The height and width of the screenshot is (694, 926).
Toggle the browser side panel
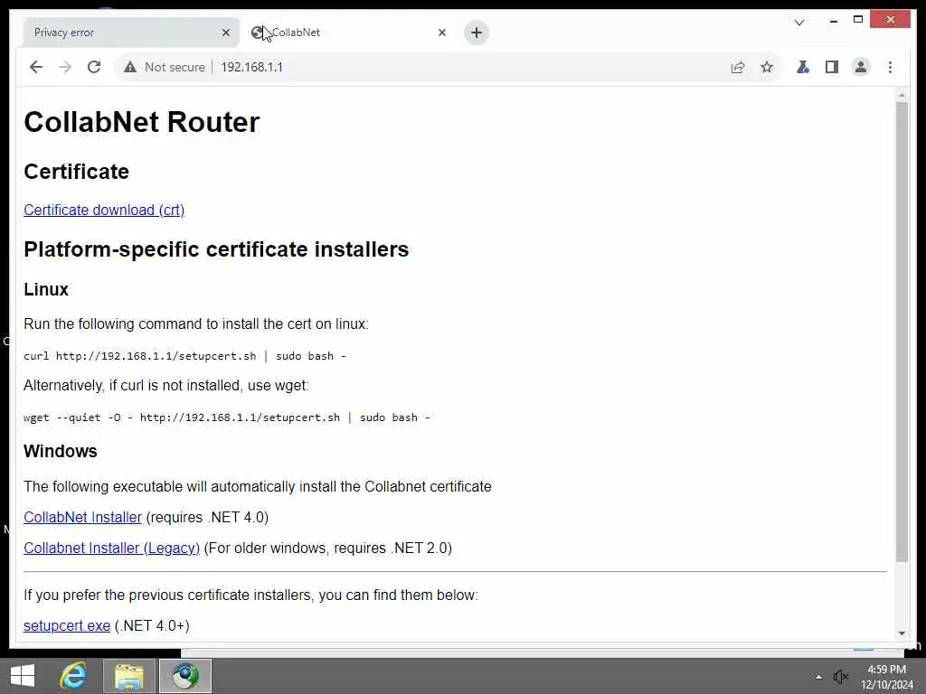coord(832,67)
